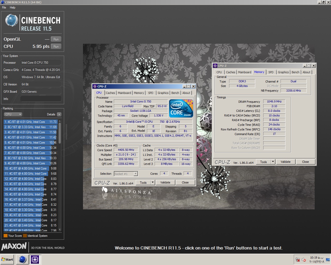Viewport: 331px width, 265px height.
Task: Open About tab in Memory CPU-Z window
Action: coord(306,72)
